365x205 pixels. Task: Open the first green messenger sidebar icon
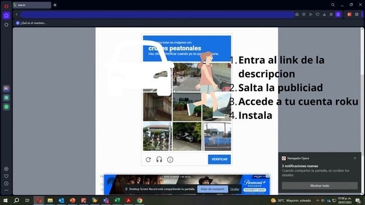tap(6, 97)
